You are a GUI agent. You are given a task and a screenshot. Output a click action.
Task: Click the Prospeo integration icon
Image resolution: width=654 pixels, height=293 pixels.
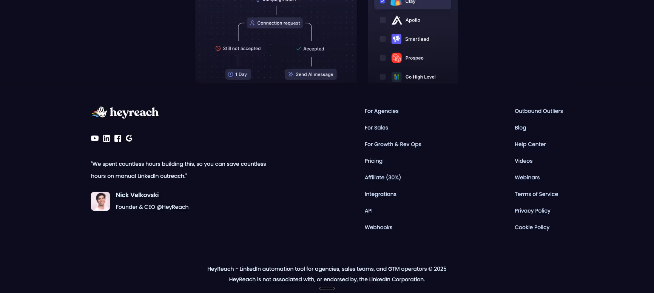[396, 58]
